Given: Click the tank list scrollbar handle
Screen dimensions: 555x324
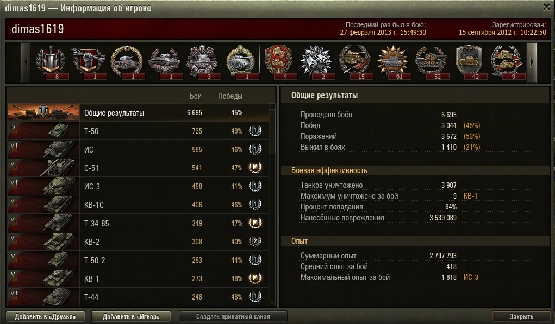Looking at the screenshot, I should 272,131.
